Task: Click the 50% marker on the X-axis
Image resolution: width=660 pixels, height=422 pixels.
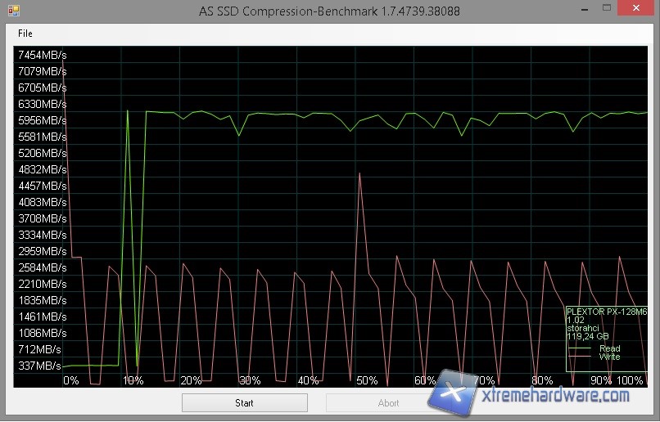Action: pyautogui.click(x=367, y=381)
